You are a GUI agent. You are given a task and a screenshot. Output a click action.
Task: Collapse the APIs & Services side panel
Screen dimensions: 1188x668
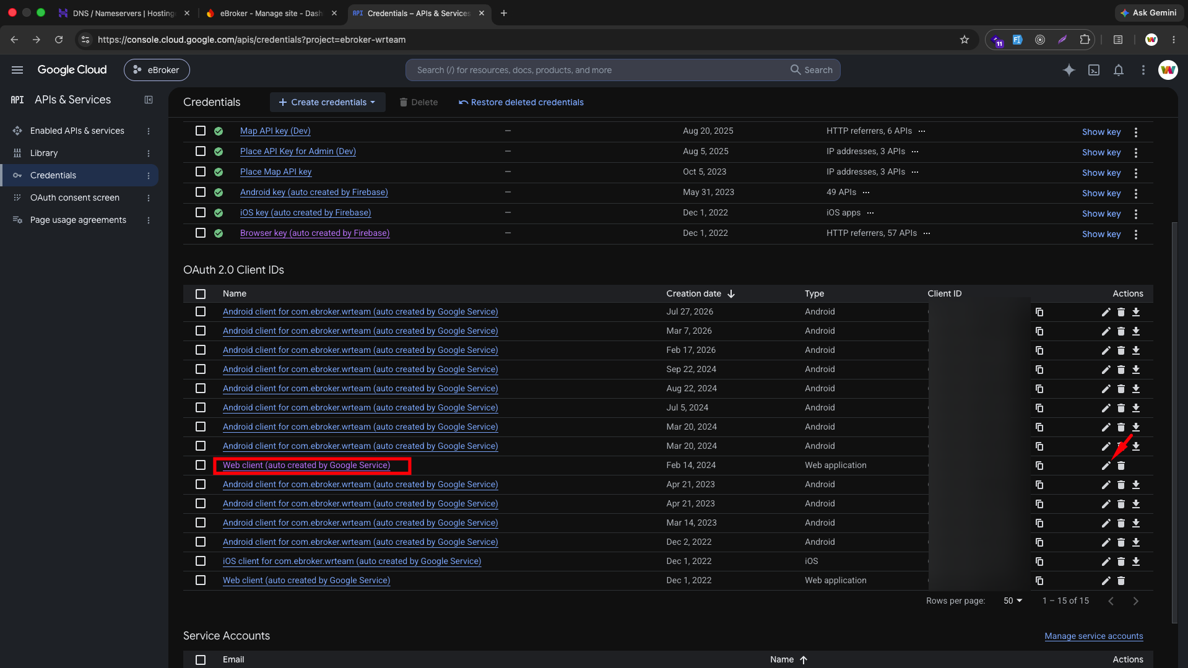[149, 100]
